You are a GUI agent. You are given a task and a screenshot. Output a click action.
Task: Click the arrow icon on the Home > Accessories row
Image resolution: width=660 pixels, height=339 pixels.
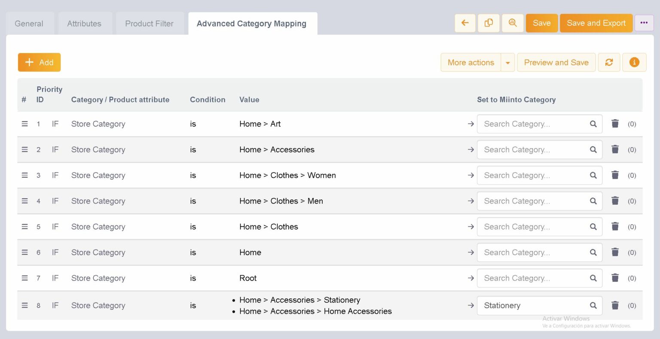[x=471, y=149]
